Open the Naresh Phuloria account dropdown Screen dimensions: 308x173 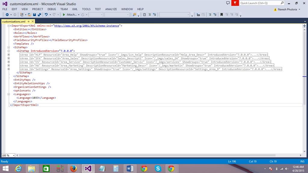[x=300, y=9]
